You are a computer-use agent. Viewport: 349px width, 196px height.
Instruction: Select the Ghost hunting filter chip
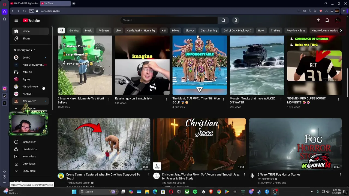209,30
